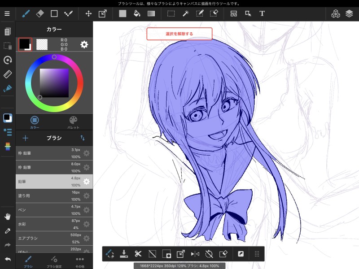The height and width of the screenshot is (269, 359).
Task: Select the 塗り用 brush
Action: [x=54, y=196]
